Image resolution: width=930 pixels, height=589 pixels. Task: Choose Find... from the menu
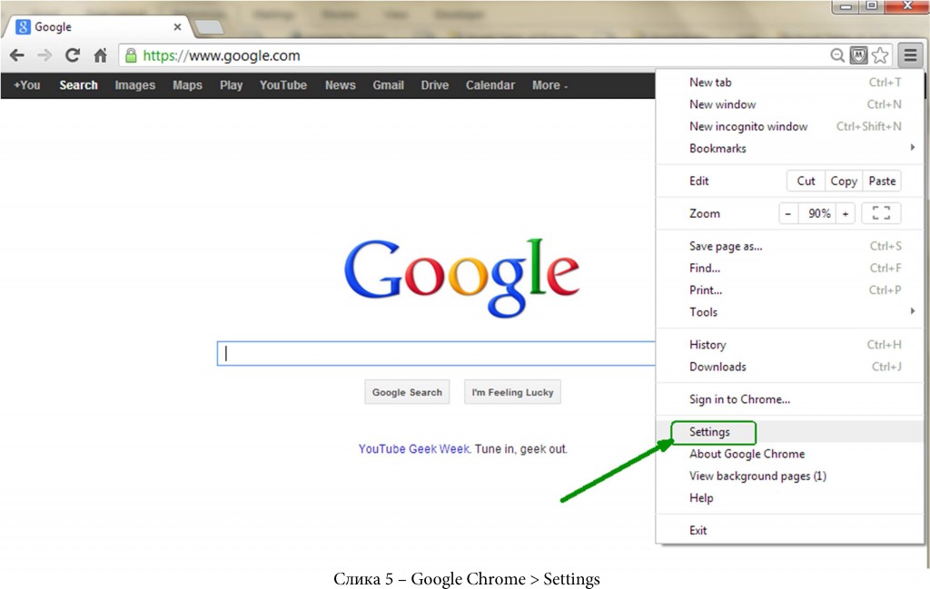click(x=790, y=268)
